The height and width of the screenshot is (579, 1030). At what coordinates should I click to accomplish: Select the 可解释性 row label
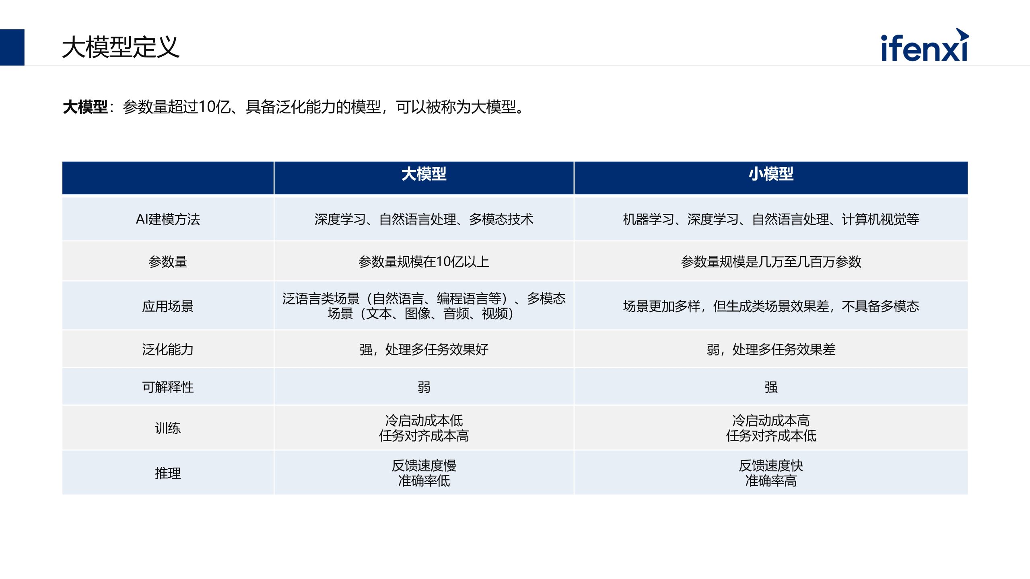pyautogui.click(x=168, y=387)
